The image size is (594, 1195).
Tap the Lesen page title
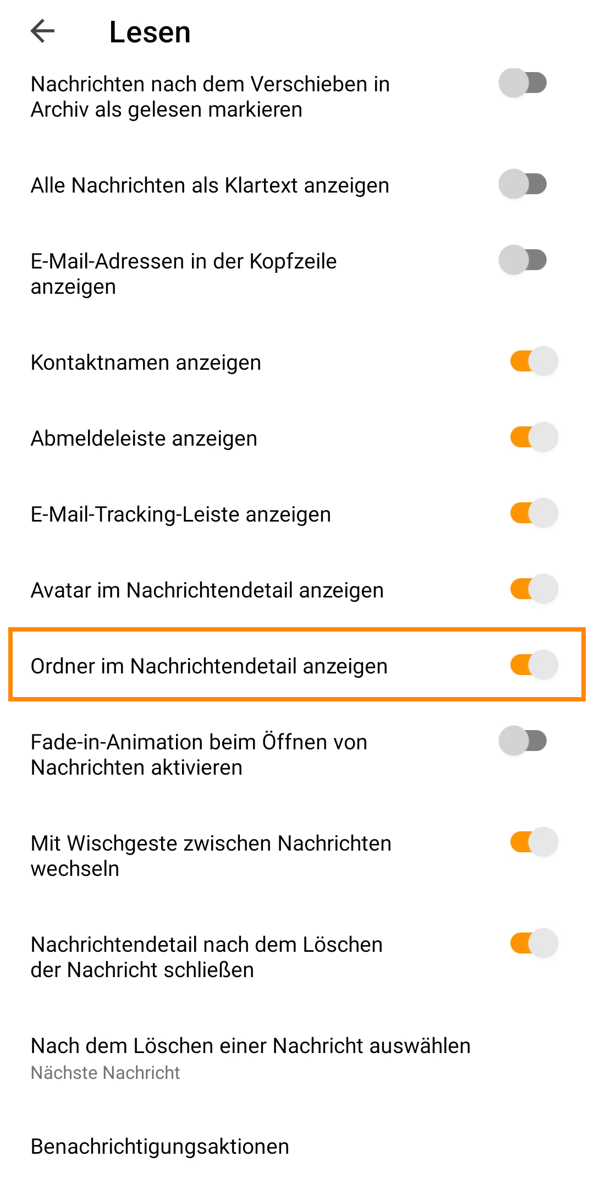coord(150,32)
